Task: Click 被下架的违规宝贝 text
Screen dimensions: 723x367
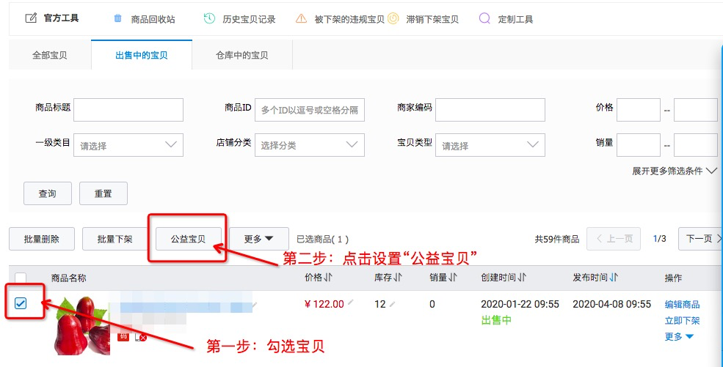Action: pyautogui.click(x=349, y=19)
